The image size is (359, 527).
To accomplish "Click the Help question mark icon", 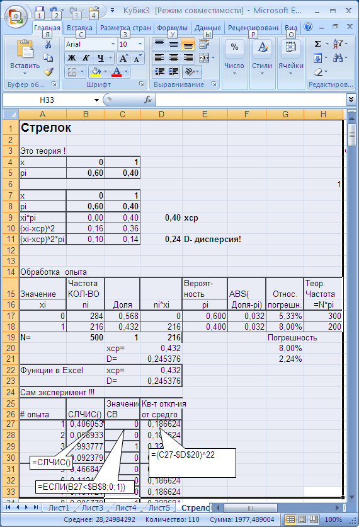I will tap(307, 26).
